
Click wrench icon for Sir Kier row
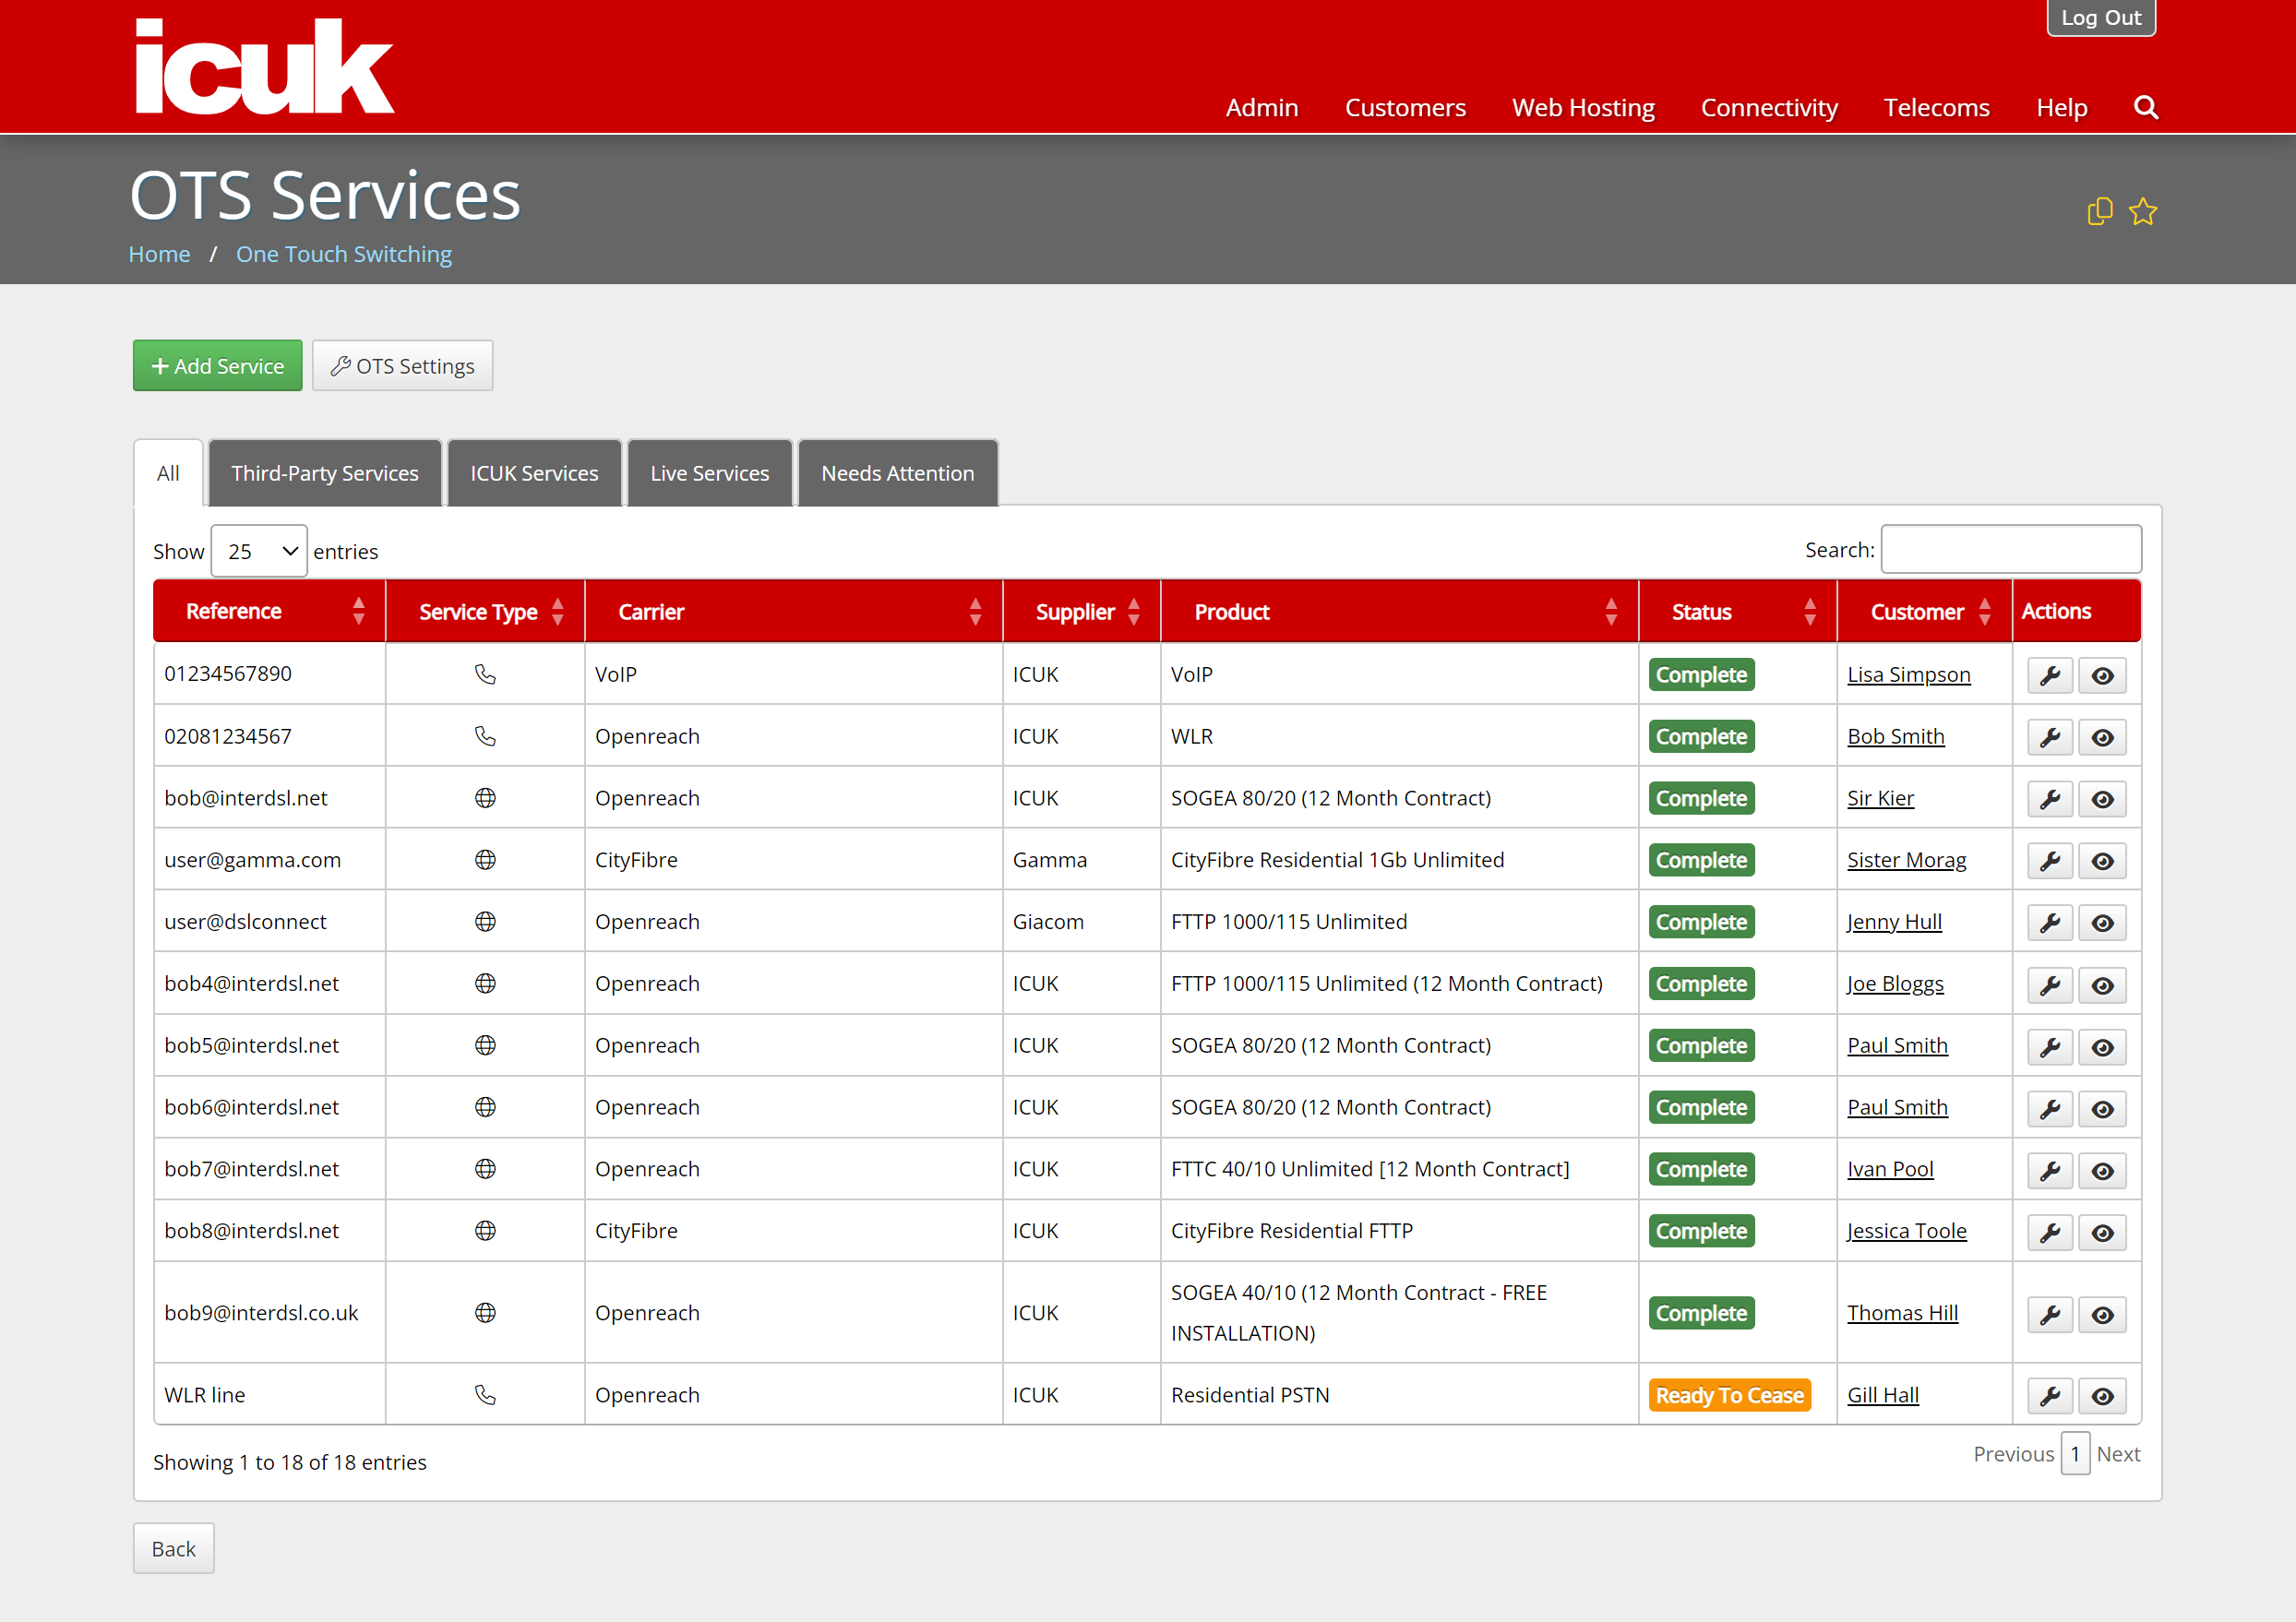pyautogui.click(x=2050, y=799)
